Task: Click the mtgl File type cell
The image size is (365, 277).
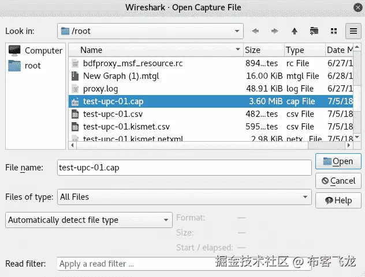Action: tap(303, 76)
